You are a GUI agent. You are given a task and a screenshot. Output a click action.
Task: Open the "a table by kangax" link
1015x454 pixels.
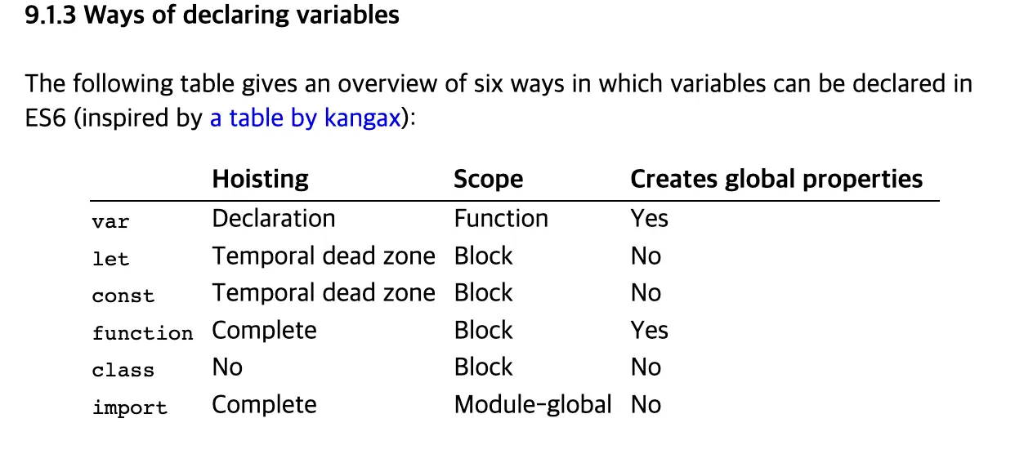pyautogui.click(x=305, y=118)
